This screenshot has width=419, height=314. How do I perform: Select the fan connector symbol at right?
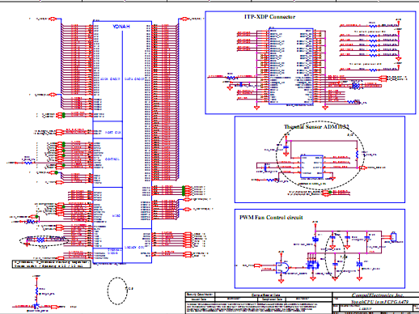(x=394, y=236)
